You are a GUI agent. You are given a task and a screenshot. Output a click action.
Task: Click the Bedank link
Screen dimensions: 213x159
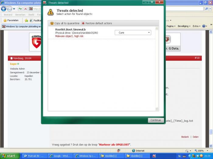[185, 137]
